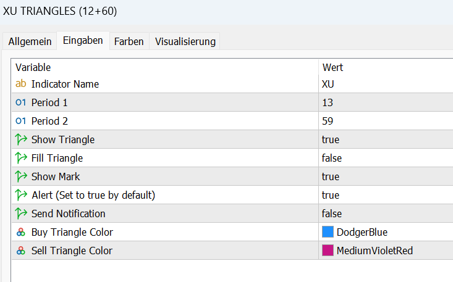
Task: Open the Farben tab
Action: coord(129,41)
